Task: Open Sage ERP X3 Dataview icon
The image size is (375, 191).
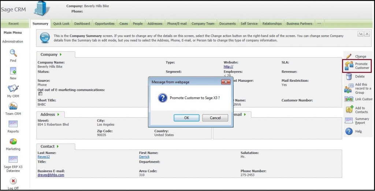Action: click(x=13, y=159)
